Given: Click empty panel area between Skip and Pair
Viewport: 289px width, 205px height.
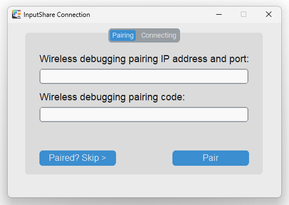Looking at the screenshot, I should (x=144, y=158).
